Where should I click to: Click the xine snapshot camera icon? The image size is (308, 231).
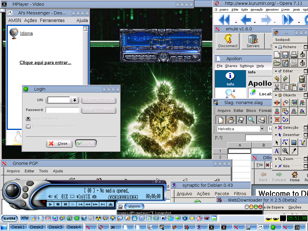click(x=94, y=197)
